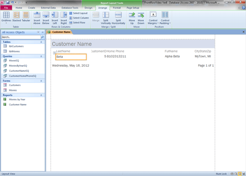
Task: Close the Customer Name report tab
Action: coord(244,32)
